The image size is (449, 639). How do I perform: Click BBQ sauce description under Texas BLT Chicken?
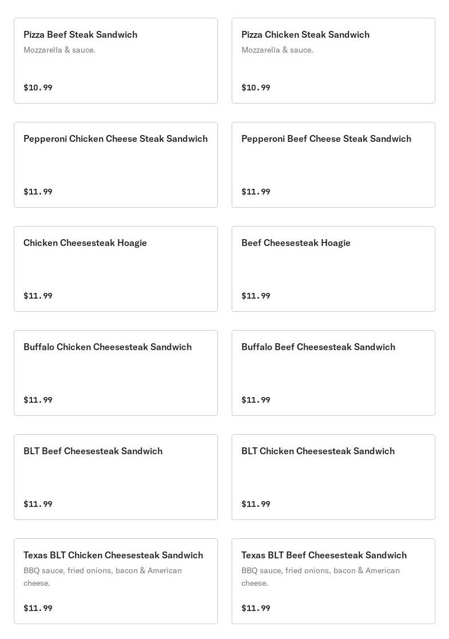[x=102, y=577]
